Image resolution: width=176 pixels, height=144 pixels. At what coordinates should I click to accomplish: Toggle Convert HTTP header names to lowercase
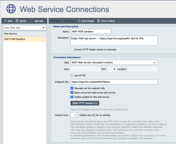72,50
